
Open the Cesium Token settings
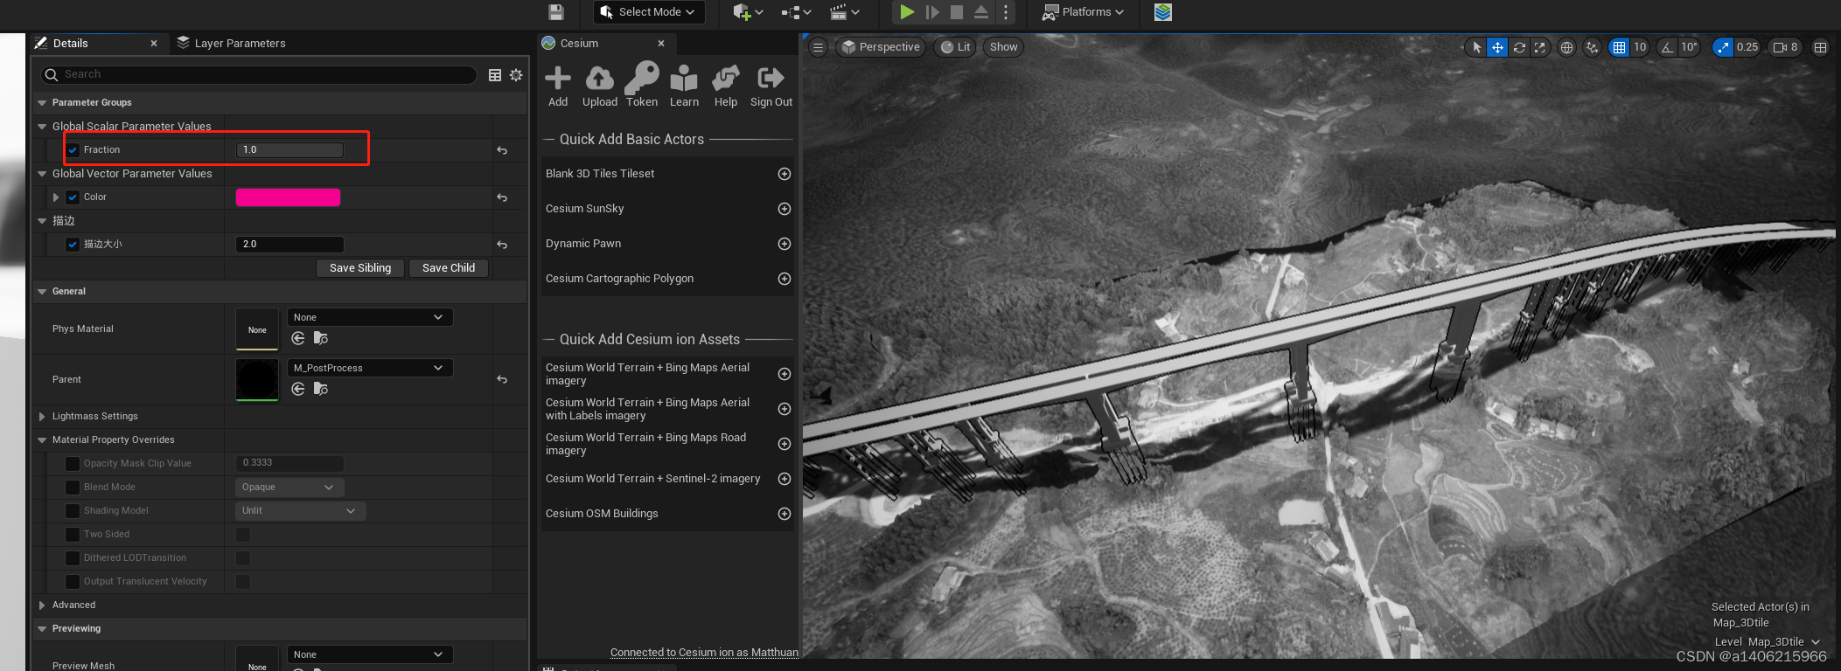pyautogui.click(x=642, y=86)
